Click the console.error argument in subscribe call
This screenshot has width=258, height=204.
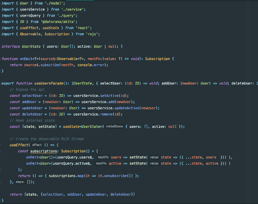click(x=91, y=65)
